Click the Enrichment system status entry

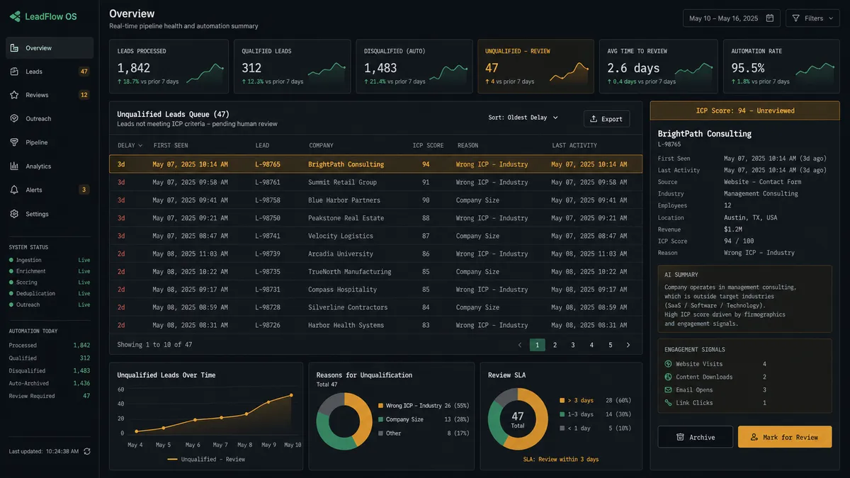pyautogui.click(x=50, y=271)
